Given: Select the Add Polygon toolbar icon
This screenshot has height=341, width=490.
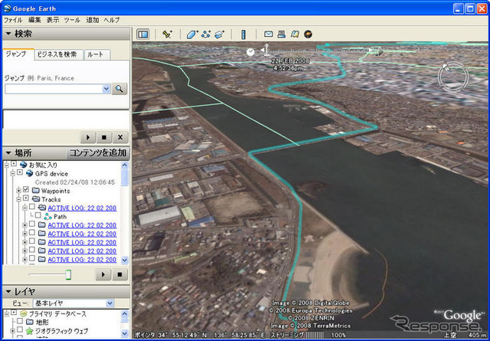Looking at the screenshot, I should (x=192, y=34).
